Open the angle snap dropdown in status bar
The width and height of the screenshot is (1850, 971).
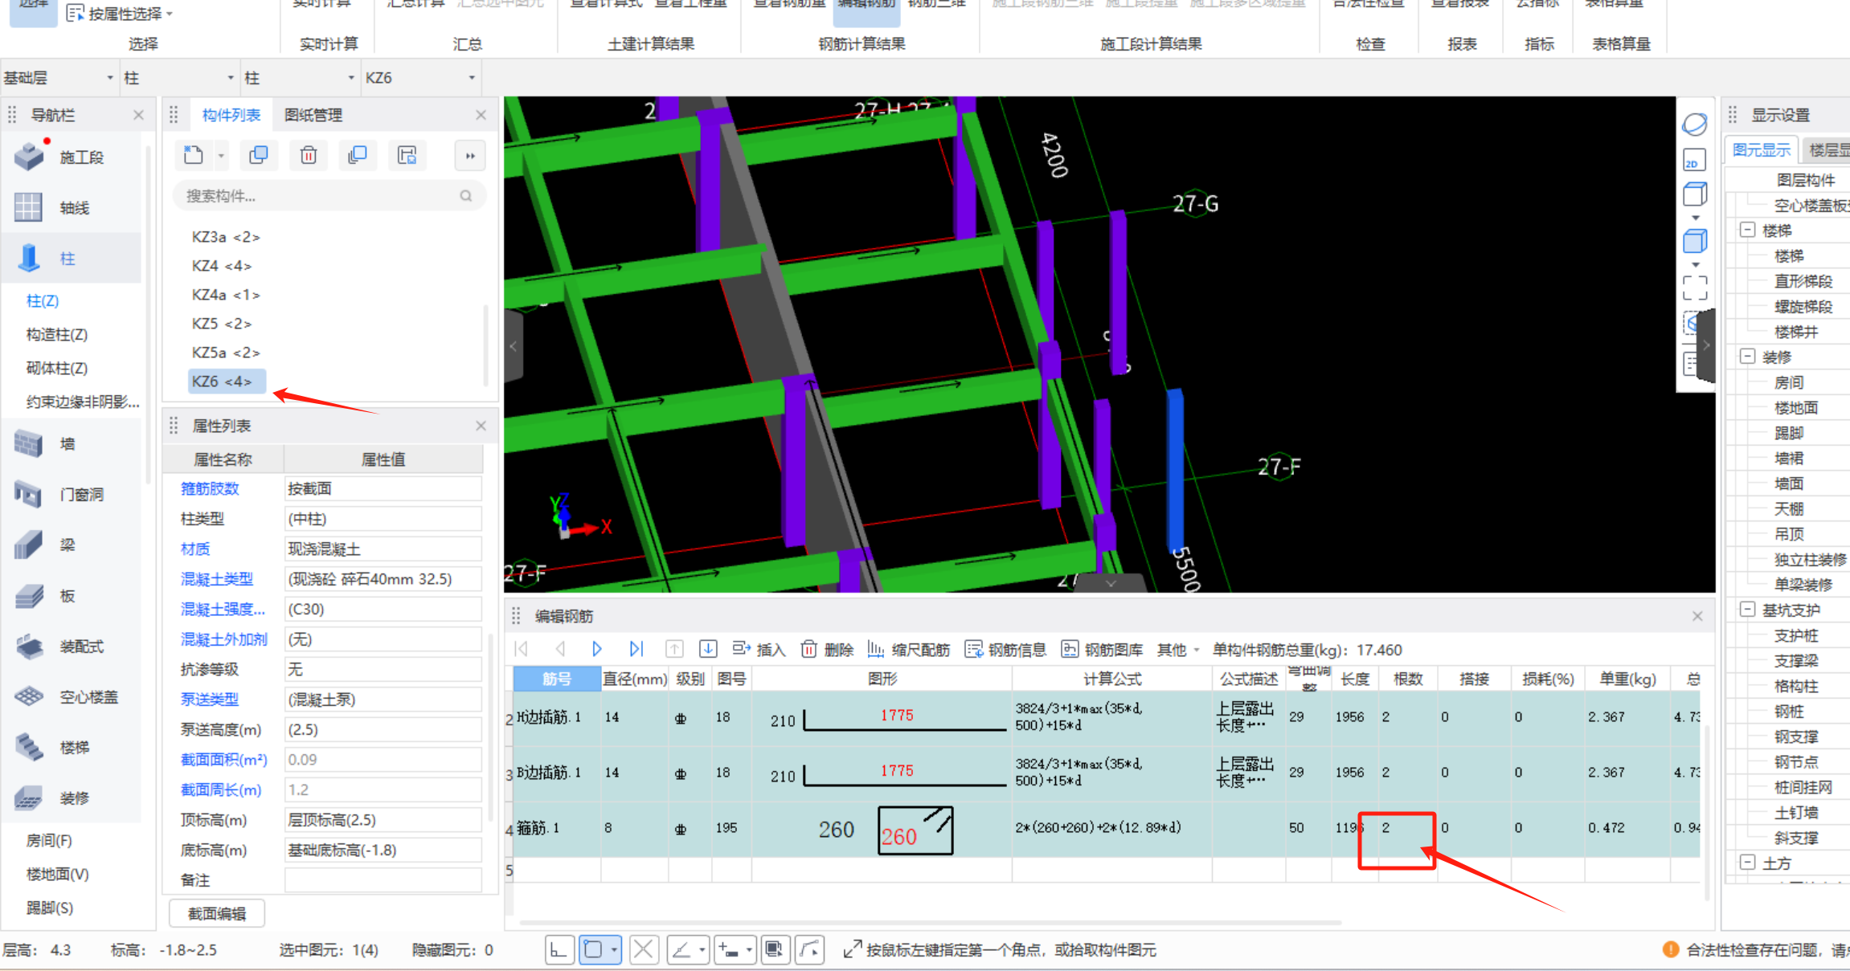click(702, 950)
